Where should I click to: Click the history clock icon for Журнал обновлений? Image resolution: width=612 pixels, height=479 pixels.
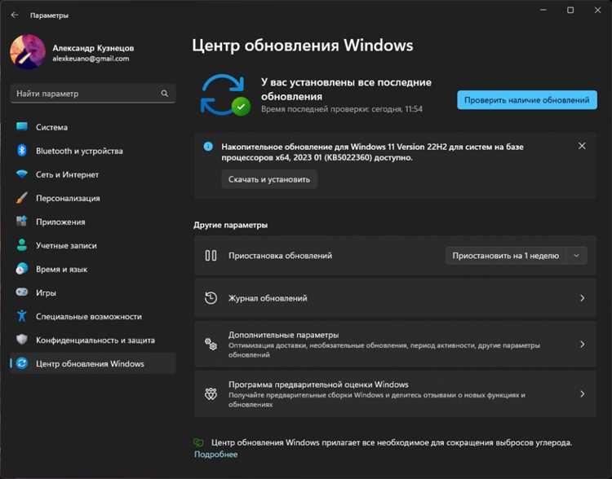click(x=211, y=298)
